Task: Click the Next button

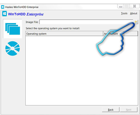Action: (129, 110)
